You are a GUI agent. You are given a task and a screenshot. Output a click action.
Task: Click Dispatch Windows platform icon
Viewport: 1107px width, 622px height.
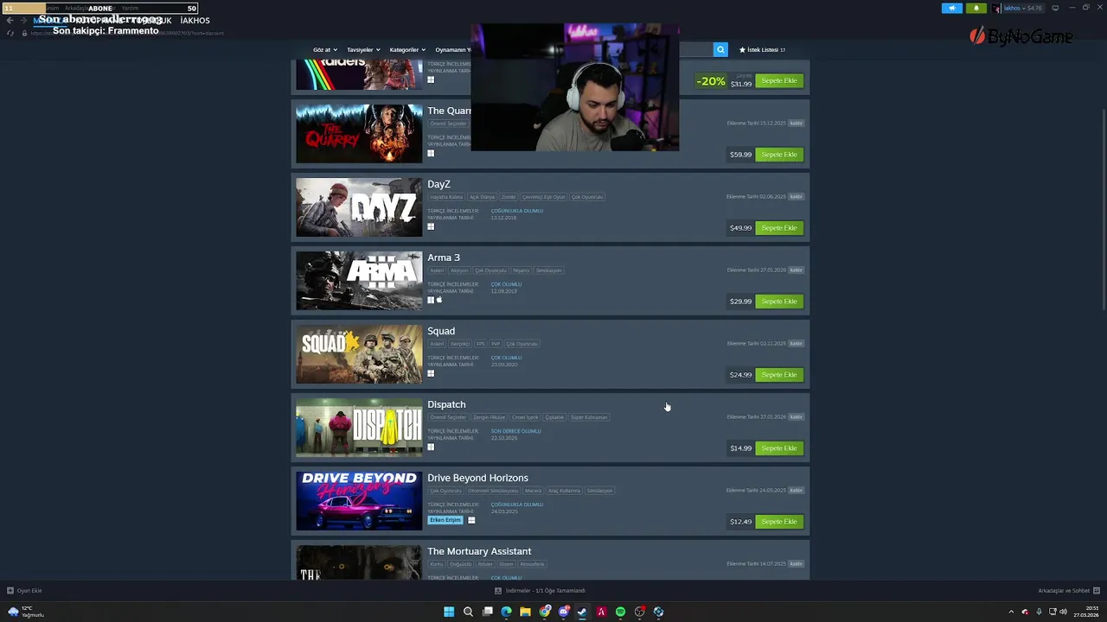coord(431,447)
